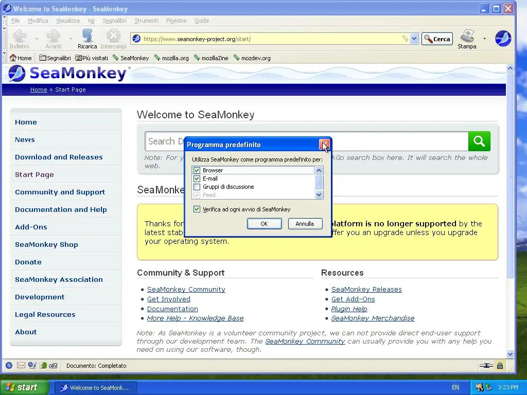Open the Strumenti menu

[x=146, y=21]
